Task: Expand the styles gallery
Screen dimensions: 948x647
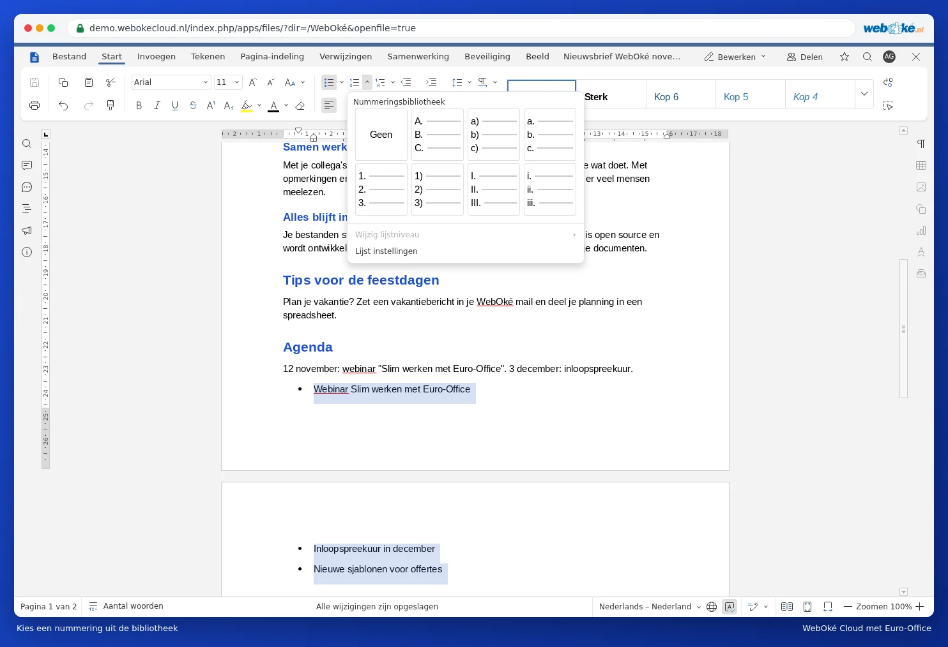Action: pyautogui.click(x=864, y=94)
